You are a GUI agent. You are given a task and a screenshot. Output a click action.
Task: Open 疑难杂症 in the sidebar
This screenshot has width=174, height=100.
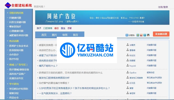click(x=14, y=93)
